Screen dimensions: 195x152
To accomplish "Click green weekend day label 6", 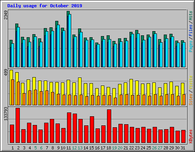I will pyautogui.click(x=41, y=148).
